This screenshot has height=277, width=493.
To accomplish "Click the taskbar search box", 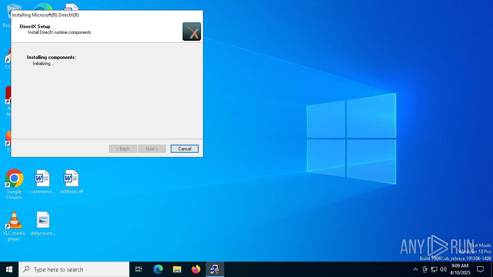I will click(74, 269).
